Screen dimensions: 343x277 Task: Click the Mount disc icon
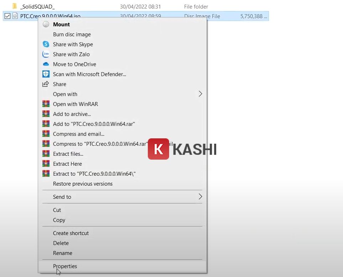pyautogui.click(x=46, y=25)
